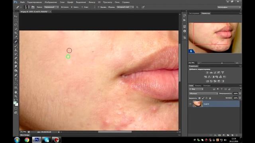Open the Изображение menu

click(x=51, y=2)
